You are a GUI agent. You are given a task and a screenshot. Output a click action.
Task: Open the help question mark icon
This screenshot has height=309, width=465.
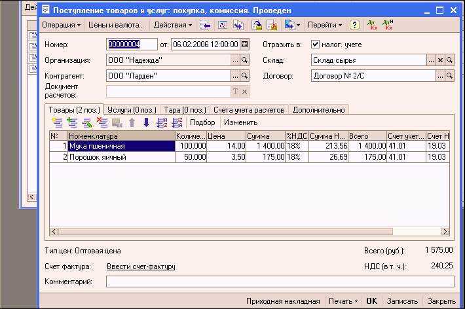[x=354, y=25]
